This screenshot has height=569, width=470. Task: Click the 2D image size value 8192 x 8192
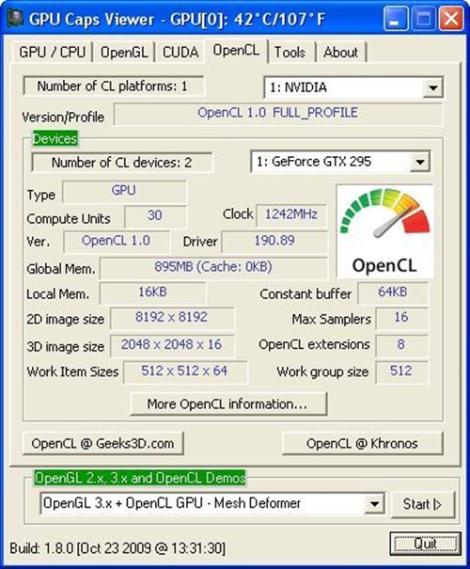click(172, 319)
